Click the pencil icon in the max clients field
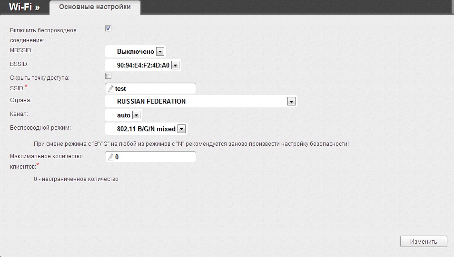The height and width of the screenshot is (257, 454). (111, 157)
